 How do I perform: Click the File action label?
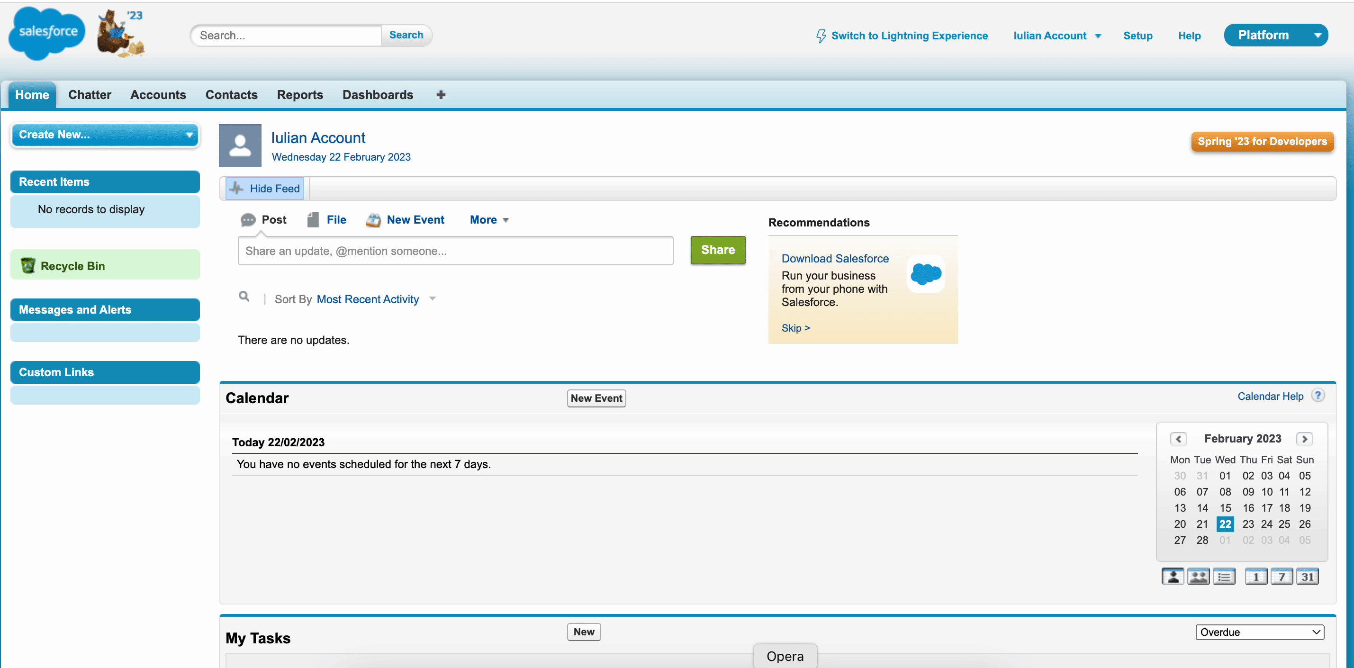click(x=336, y=220)
